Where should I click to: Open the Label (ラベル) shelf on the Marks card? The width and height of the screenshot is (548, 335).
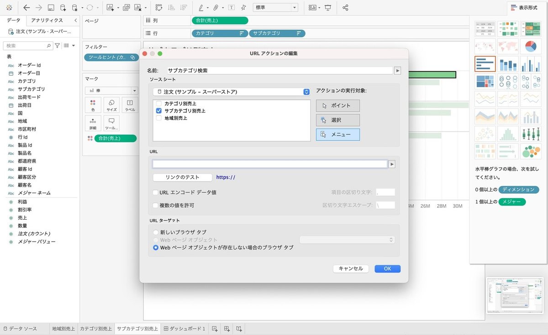click(129, 106)
